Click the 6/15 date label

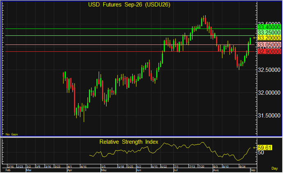[x=154, y=166]
